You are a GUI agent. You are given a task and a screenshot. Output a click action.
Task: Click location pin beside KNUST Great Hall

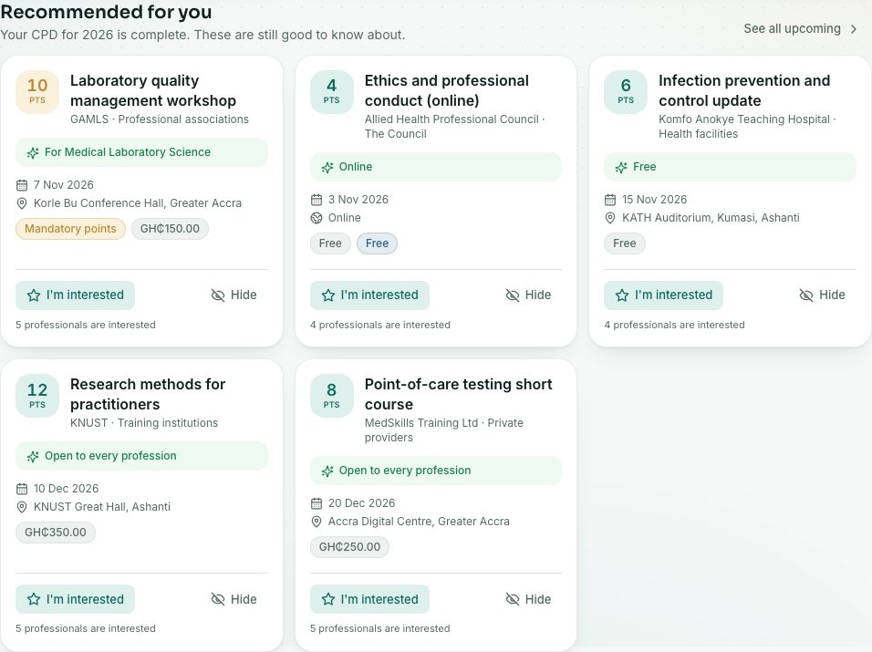[x=22, y=507]
